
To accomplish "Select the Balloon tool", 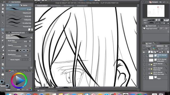I will (x=3, y=74).
